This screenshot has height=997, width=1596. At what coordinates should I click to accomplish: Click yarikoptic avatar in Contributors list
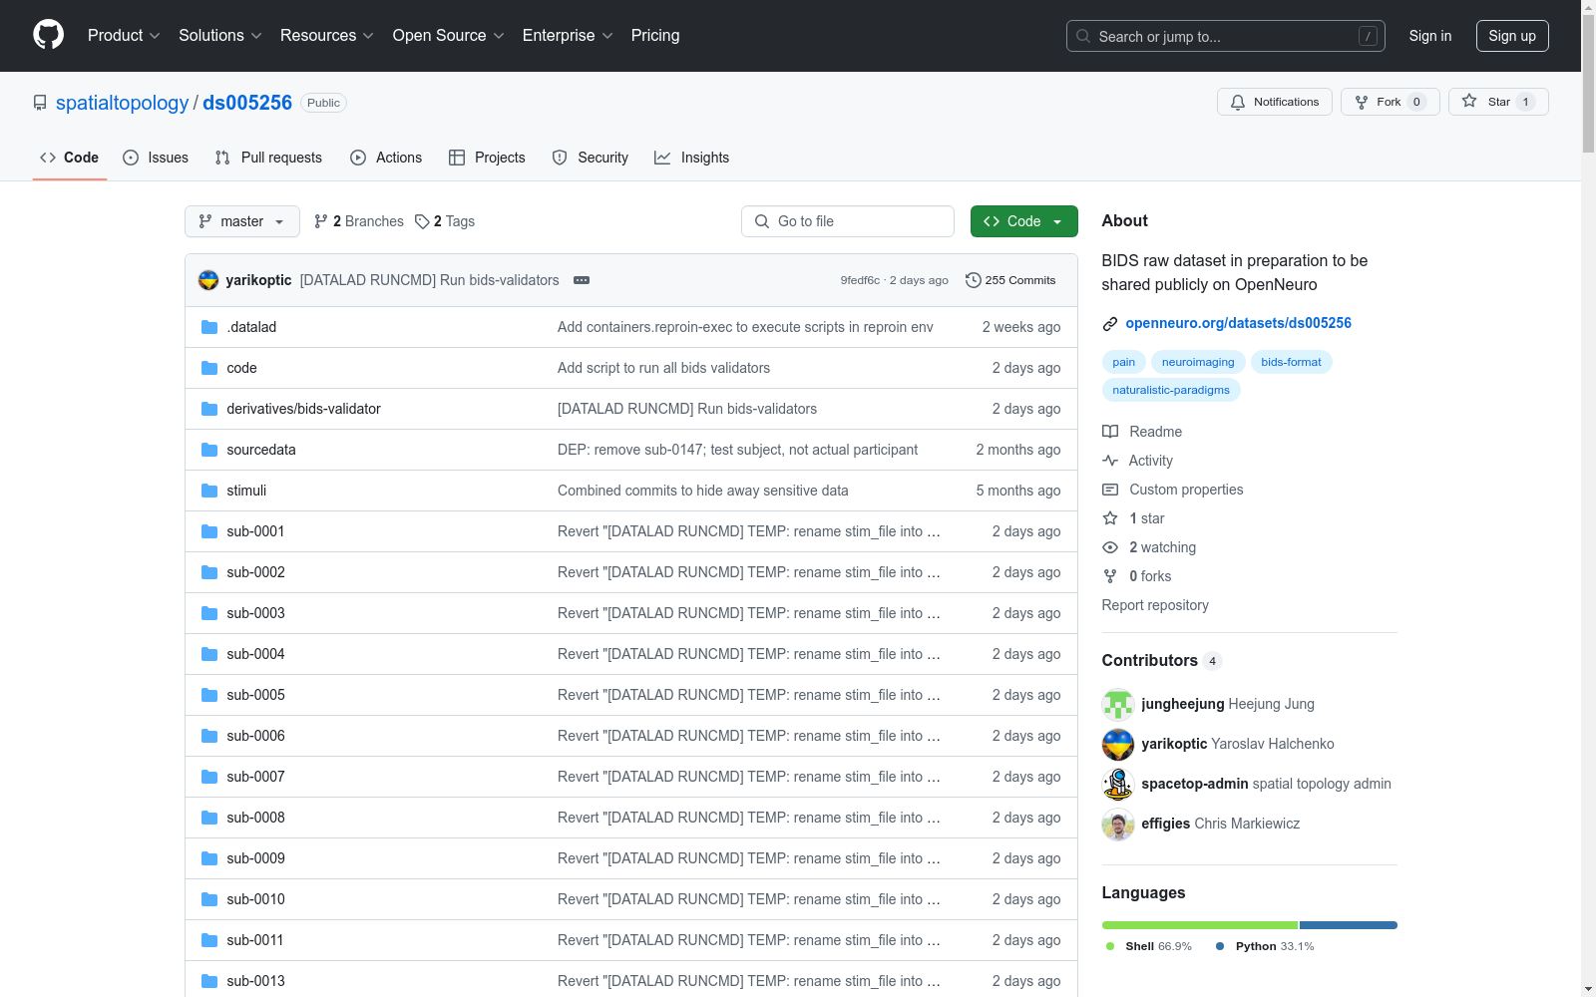pos(1118,745)
